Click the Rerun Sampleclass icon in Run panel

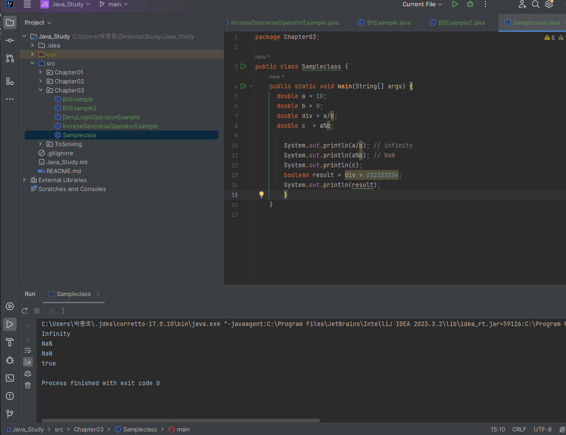coord(25,311)
